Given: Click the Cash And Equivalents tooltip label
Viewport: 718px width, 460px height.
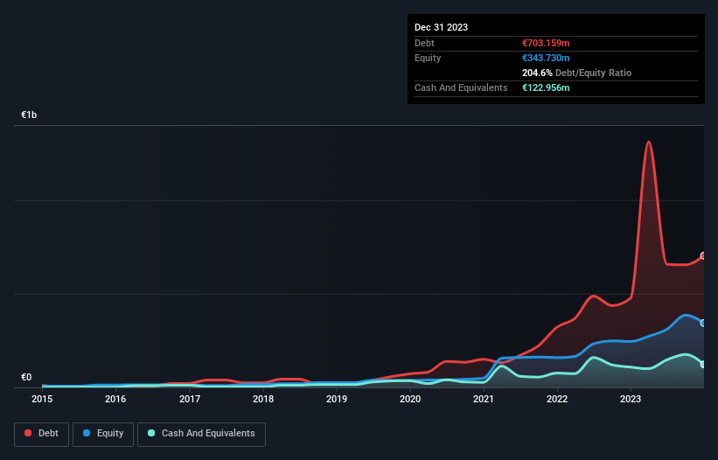Looking at the screenshot, I should 461,87.
